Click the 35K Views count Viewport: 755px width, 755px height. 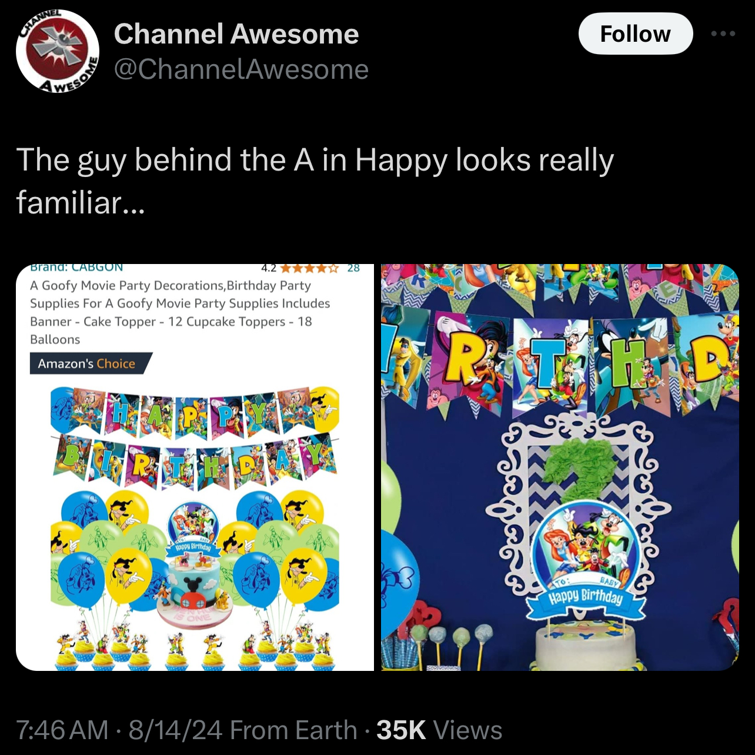(439, 730)
